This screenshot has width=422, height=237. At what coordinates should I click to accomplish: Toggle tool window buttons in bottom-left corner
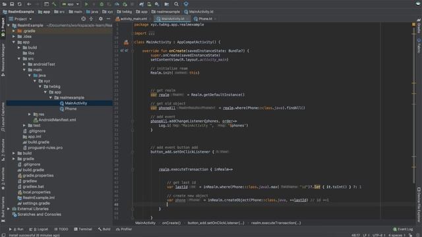pyautogui.click(x=3, y=235)
